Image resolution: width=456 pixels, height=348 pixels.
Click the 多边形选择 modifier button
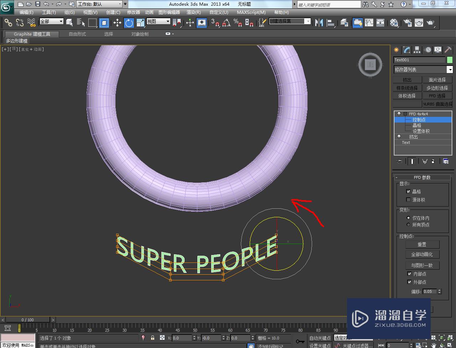pyautogui.click(x=437, y=88)
